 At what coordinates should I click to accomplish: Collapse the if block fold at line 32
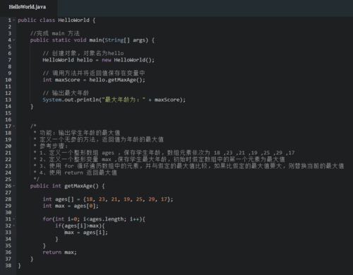13,226
